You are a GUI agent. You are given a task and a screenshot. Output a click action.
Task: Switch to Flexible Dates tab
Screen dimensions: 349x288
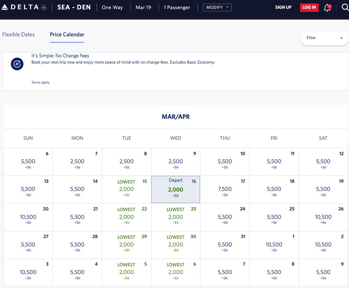click(x=19, y=35)
